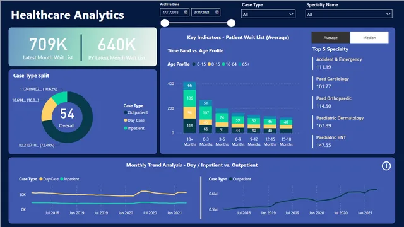Click the 9-12 Months stacked bar

(x=254, y=124)
